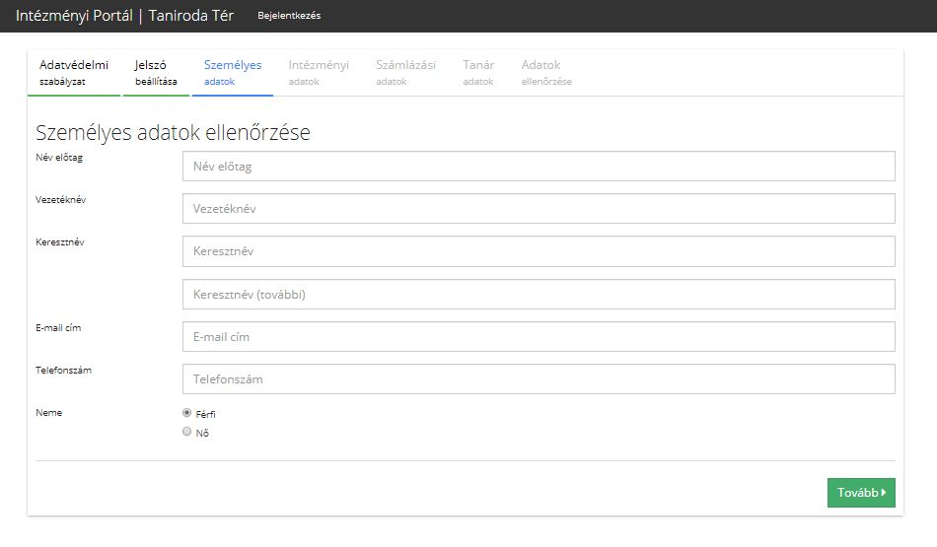
Task: Click the Bejelentkezés link in header
Action: point(289,16)
